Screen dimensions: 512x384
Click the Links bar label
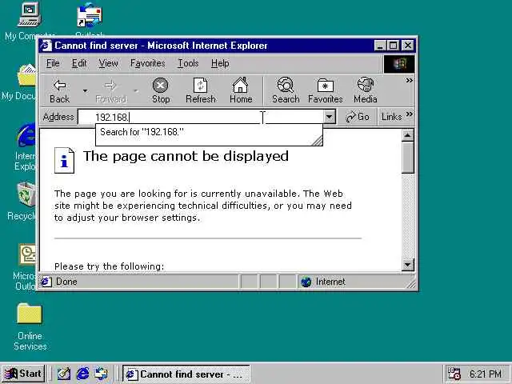[391, 117]
